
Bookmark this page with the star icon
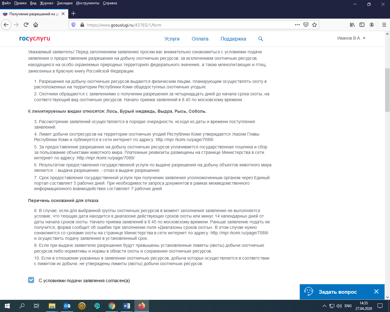[x=314, y=25]
